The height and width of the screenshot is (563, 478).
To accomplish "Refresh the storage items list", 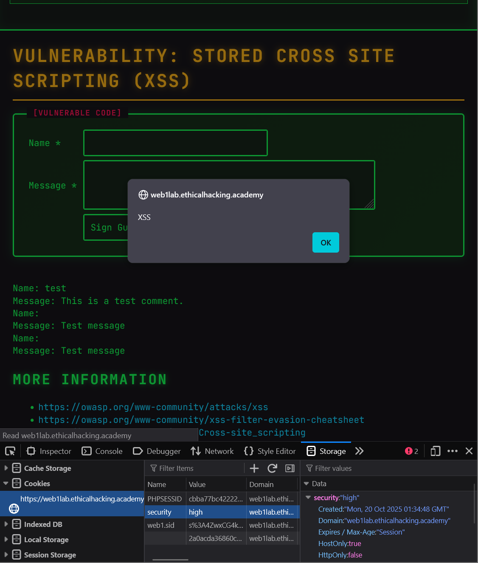I will point(273,468).
